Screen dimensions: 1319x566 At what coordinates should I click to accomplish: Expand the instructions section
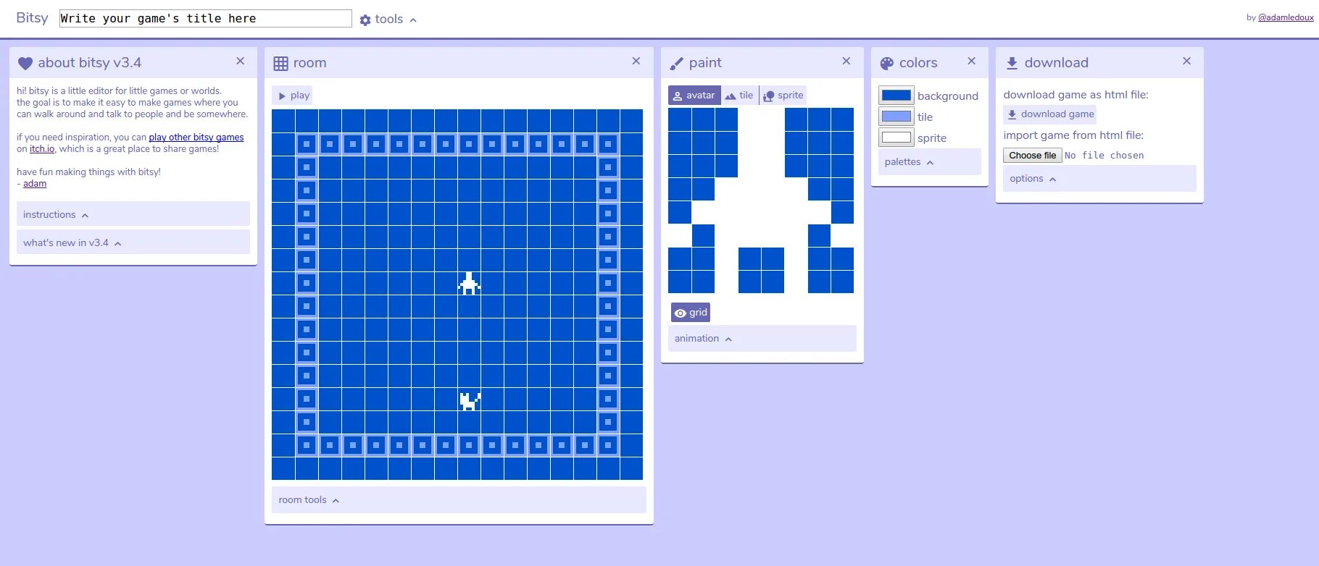(133, 214)
